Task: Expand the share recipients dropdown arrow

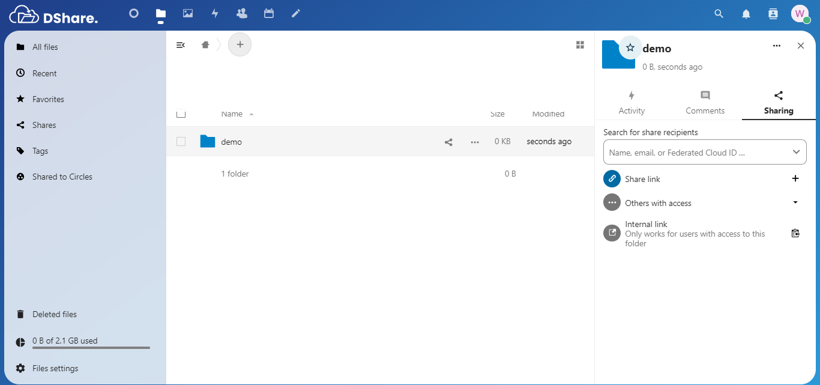Action: pyautogui.click(x=796, y=153)
